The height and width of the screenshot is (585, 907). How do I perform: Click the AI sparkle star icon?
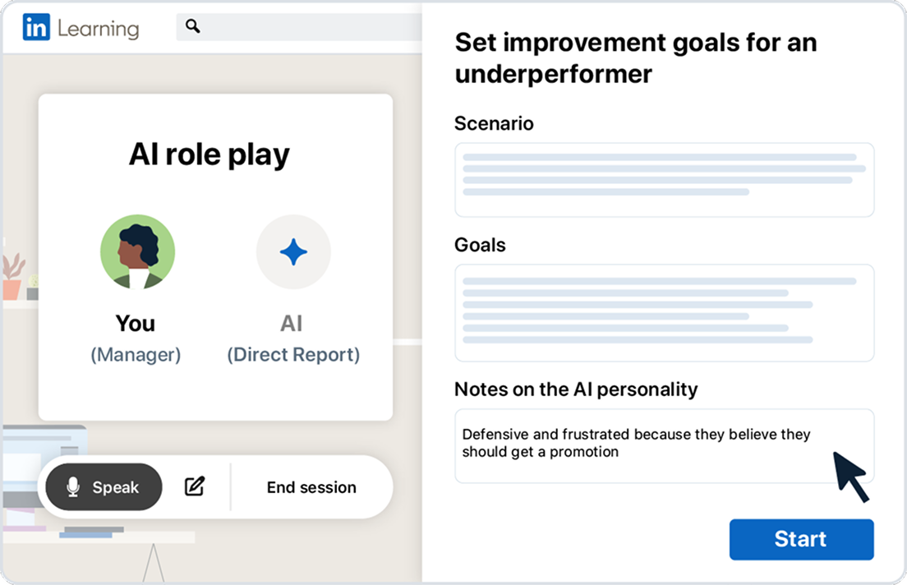point(293,252)
